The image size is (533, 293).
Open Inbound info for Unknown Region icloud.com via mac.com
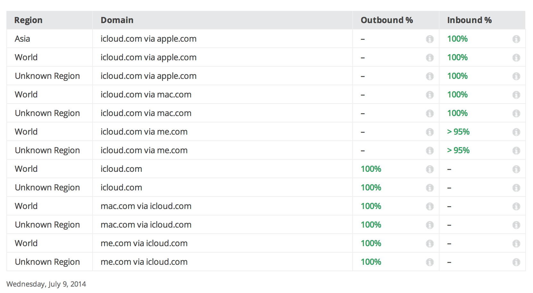[x=516, y=113]
